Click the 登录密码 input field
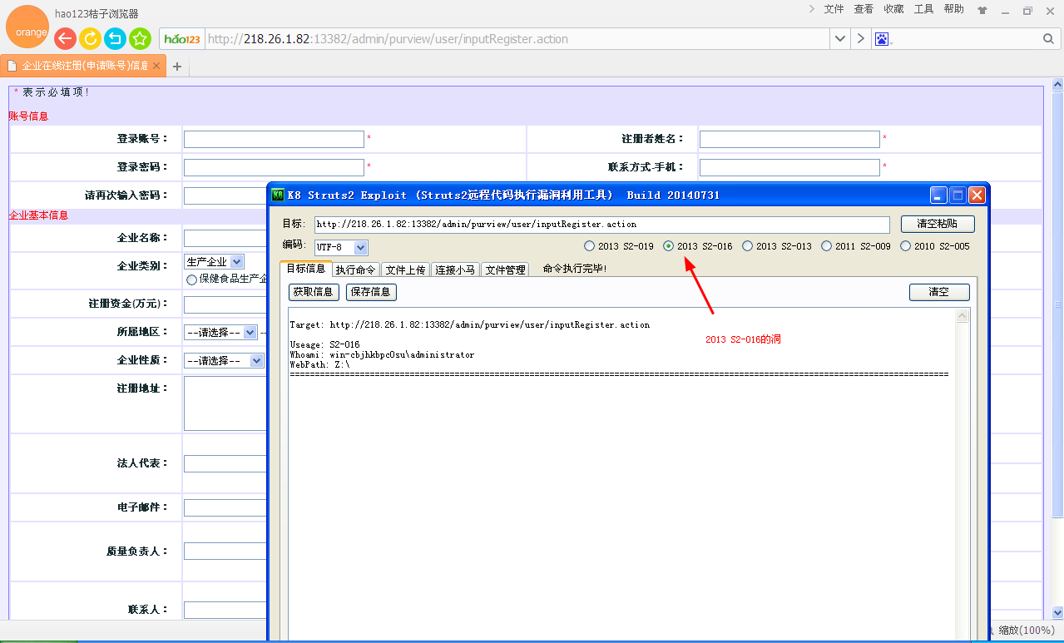The height and width of the screenshot is (643, 1064). click(x=274, y=167)
